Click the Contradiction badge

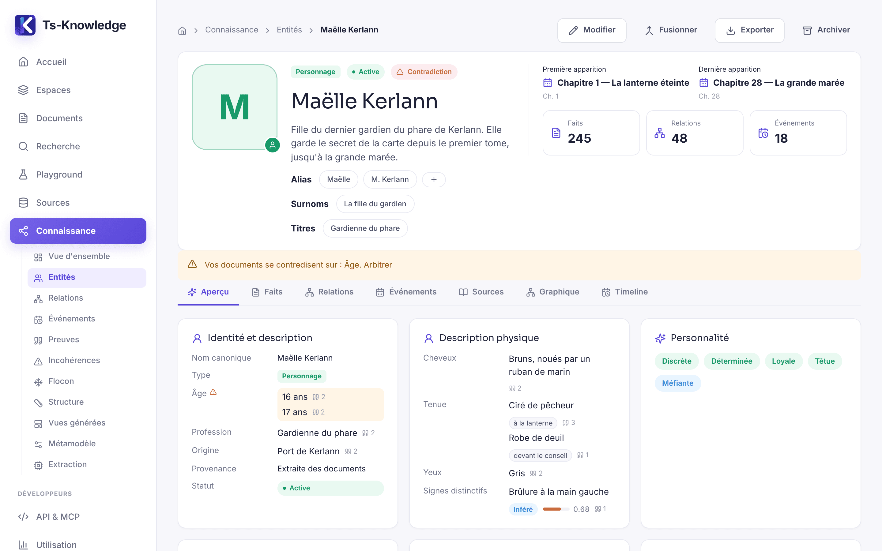click(424, 72)
